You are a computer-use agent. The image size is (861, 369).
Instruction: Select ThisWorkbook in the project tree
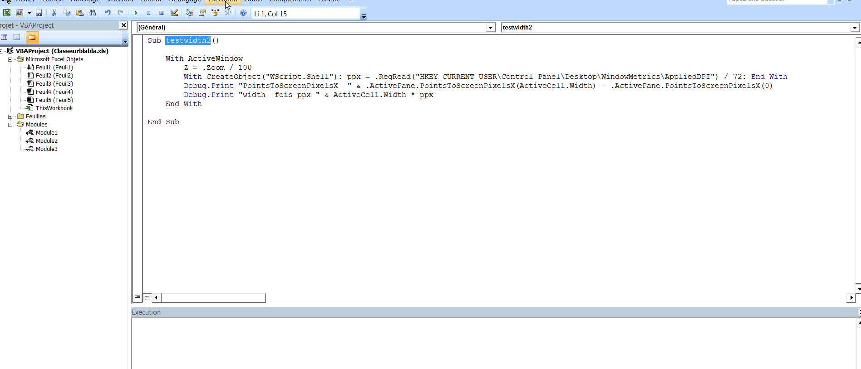pos(54,108)
